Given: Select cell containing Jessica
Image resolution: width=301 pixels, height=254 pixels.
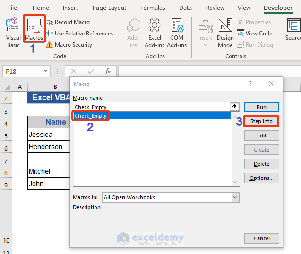Looking at the screenshot, I should pos(49,135).
